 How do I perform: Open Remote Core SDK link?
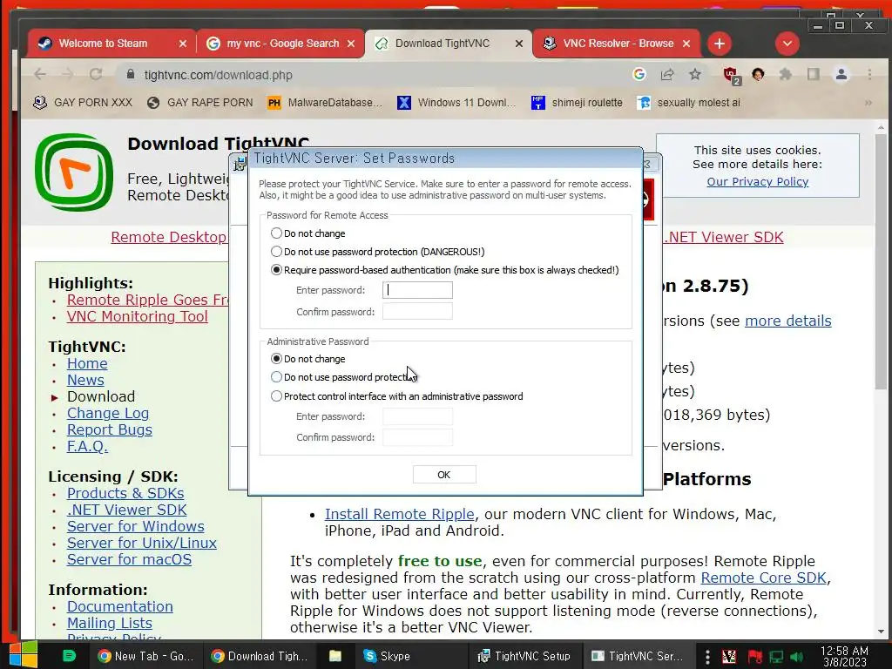click(x=763, y=578)
